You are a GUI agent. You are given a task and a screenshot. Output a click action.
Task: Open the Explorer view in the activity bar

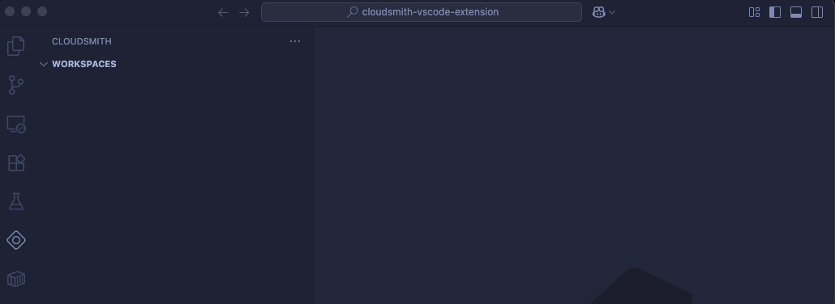pos(16,46)
